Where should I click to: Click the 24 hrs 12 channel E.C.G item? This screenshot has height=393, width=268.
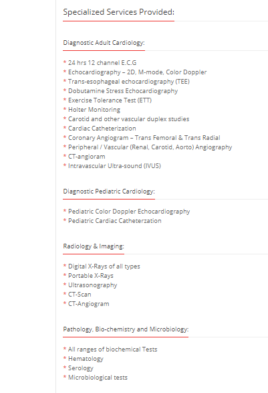click(x=102, y=63)
